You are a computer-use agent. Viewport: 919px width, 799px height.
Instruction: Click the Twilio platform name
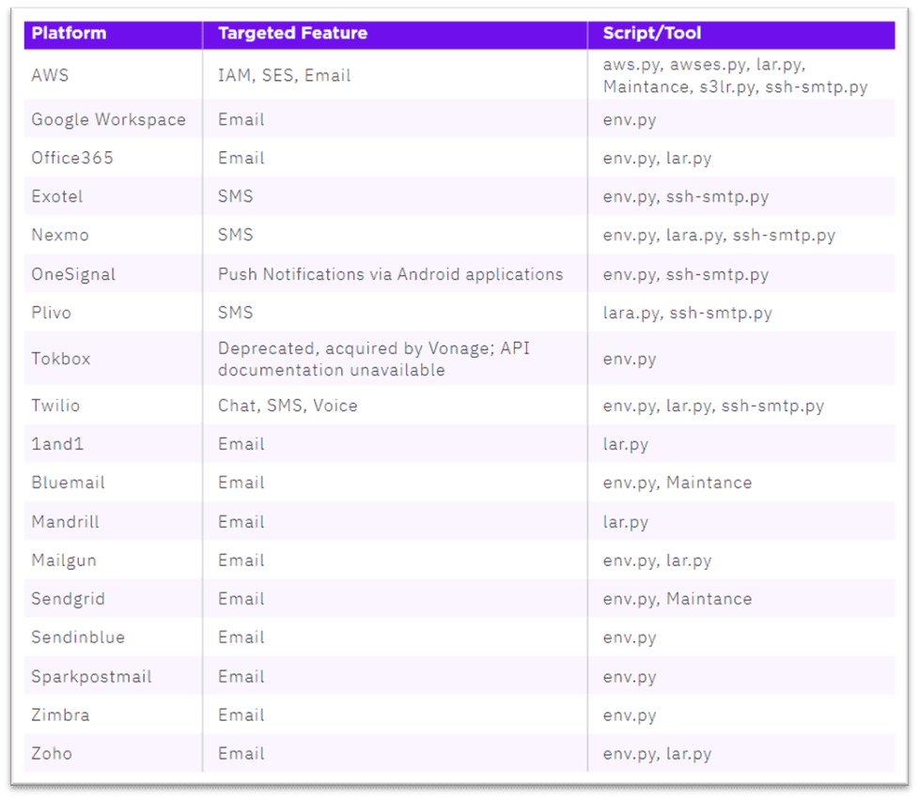[55, 406]
